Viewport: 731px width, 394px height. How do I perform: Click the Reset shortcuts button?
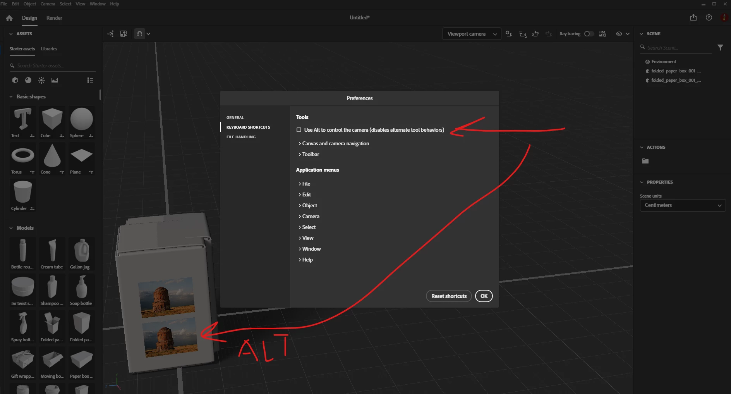coord(449,296)
